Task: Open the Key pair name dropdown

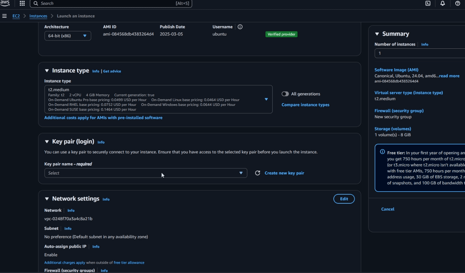Action: pos(146,173)
